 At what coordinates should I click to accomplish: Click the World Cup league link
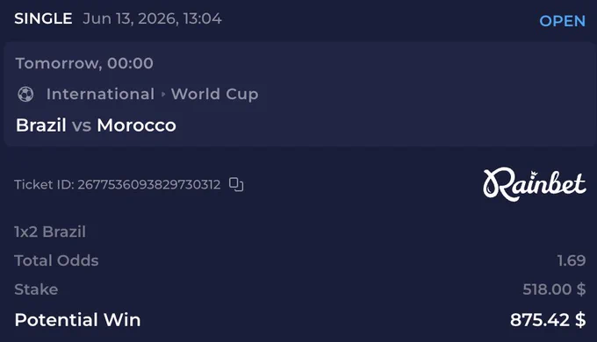click(x=215, y=95)
